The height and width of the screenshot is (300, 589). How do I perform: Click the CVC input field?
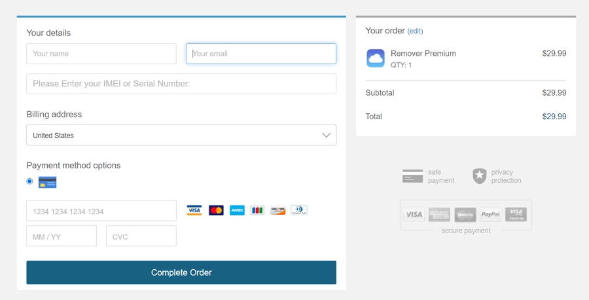pos(141,236)
